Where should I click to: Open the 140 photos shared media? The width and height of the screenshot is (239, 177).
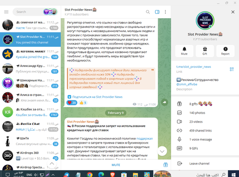click(x=205, y=113)
